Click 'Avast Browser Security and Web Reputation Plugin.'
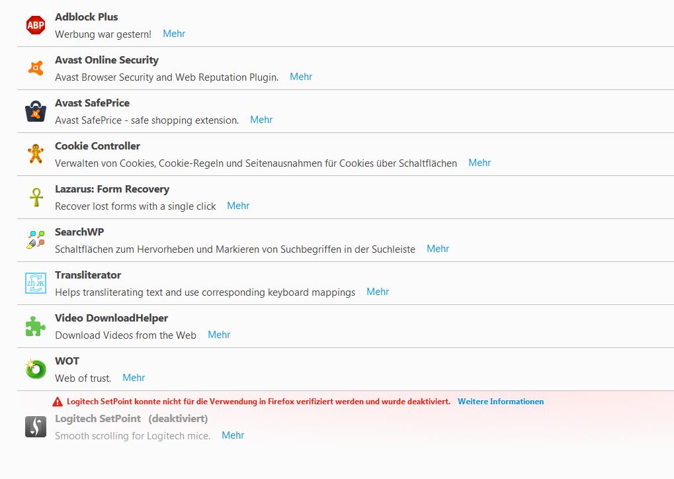 (167, 77)
